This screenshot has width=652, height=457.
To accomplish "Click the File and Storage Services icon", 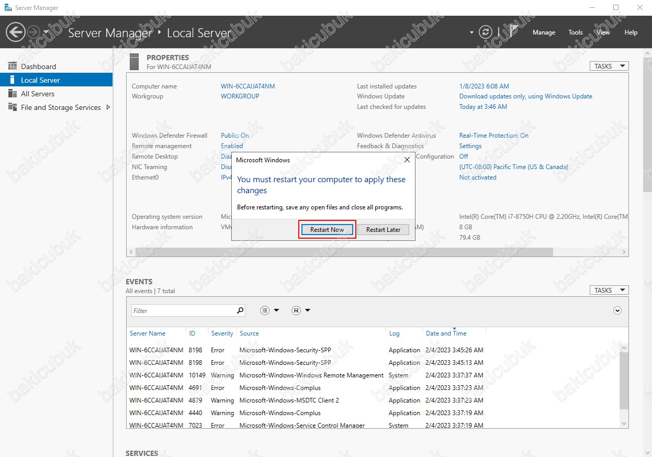I will point(13,107).
